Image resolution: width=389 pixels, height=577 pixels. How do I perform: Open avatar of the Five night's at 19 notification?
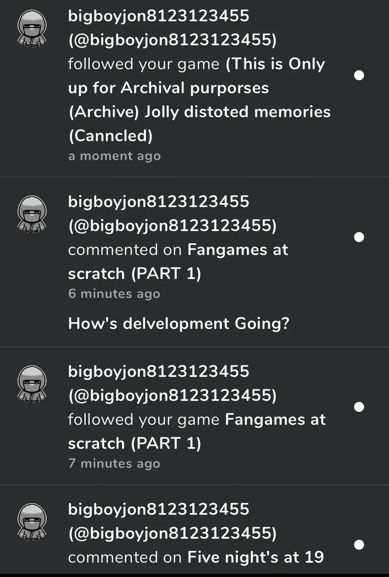tap(32, 522)
